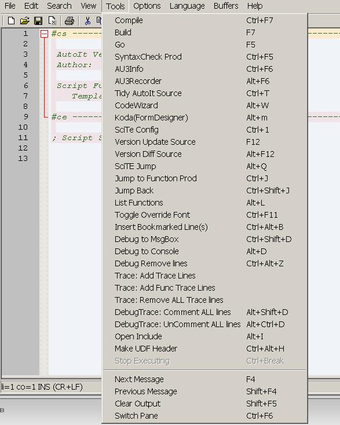Click the '; Script' comment on line 11
The image size is (340, 425).
pyautogui.click(x=76, y=138)
